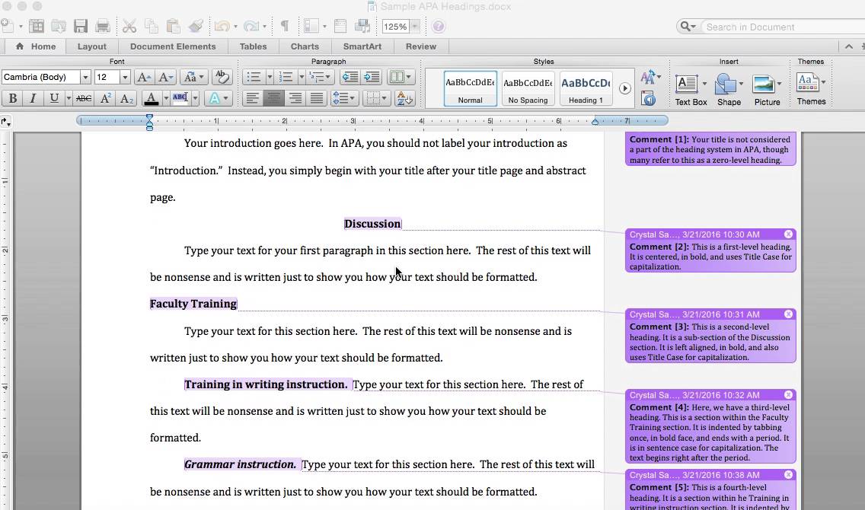Apply justify text alignment
Screen dimensions: 865x510
click(317, 99)
